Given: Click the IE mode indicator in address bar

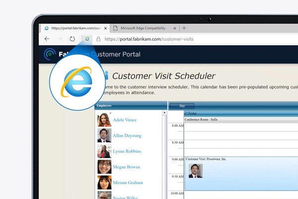Looking at the screenshot, I should tap(87, 39).
